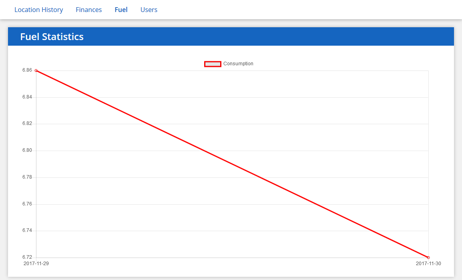462x280 pixels.
Task: Click the 6.82 y-axis label
Action: click(x=27, y=124)
